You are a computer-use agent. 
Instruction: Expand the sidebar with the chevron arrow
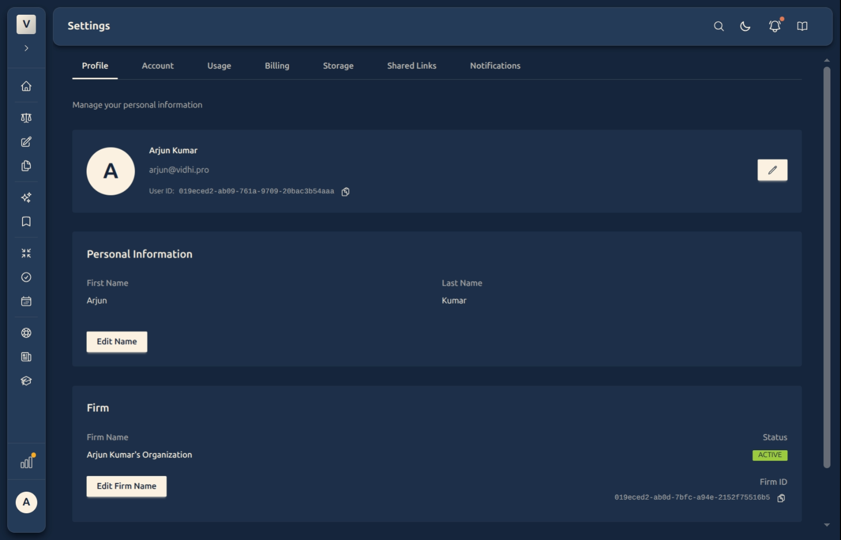click(26, 48)
